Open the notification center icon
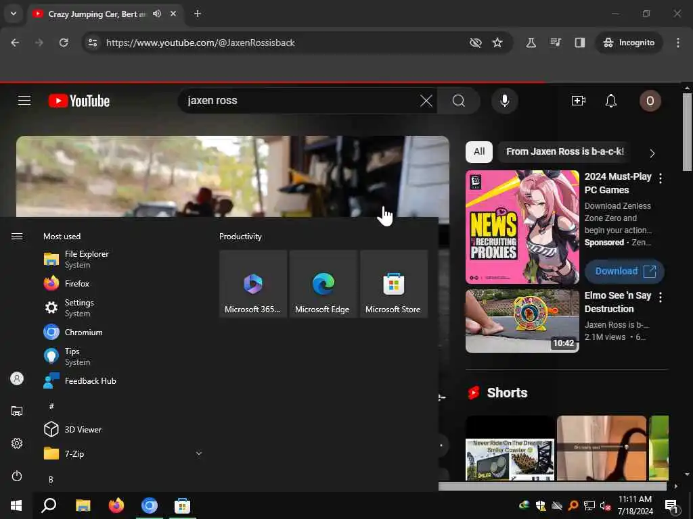This screenshot has height=519, width=693. (672, 505)
